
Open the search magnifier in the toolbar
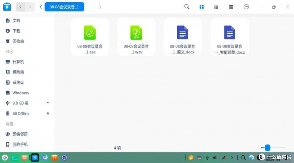click(x=187, y=7)
